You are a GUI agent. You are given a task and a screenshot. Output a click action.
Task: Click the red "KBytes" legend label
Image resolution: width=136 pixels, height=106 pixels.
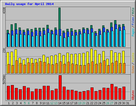[133, 95]
